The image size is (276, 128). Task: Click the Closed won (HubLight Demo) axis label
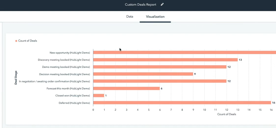click(x=72, y=96)
